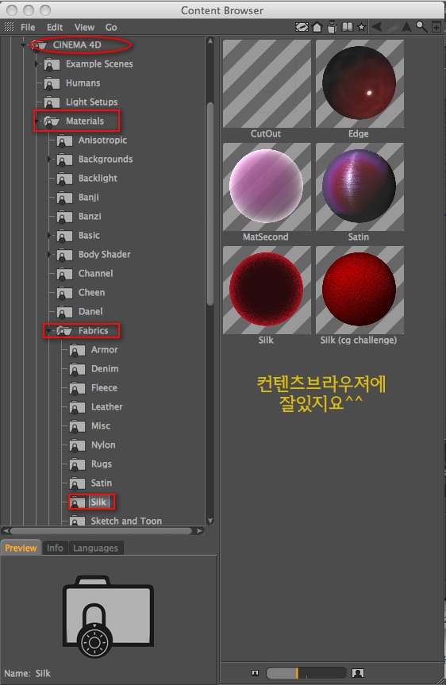
Task: Adjust the thumbnail size slider
Action: click(306, 673)
